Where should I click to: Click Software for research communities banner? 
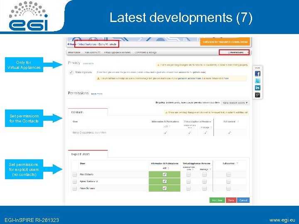click(225, 42)
